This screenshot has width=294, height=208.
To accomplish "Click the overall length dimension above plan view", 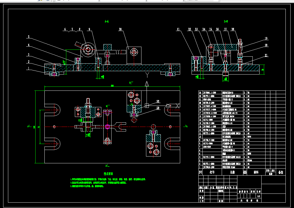I will click(x=112, y=86).
